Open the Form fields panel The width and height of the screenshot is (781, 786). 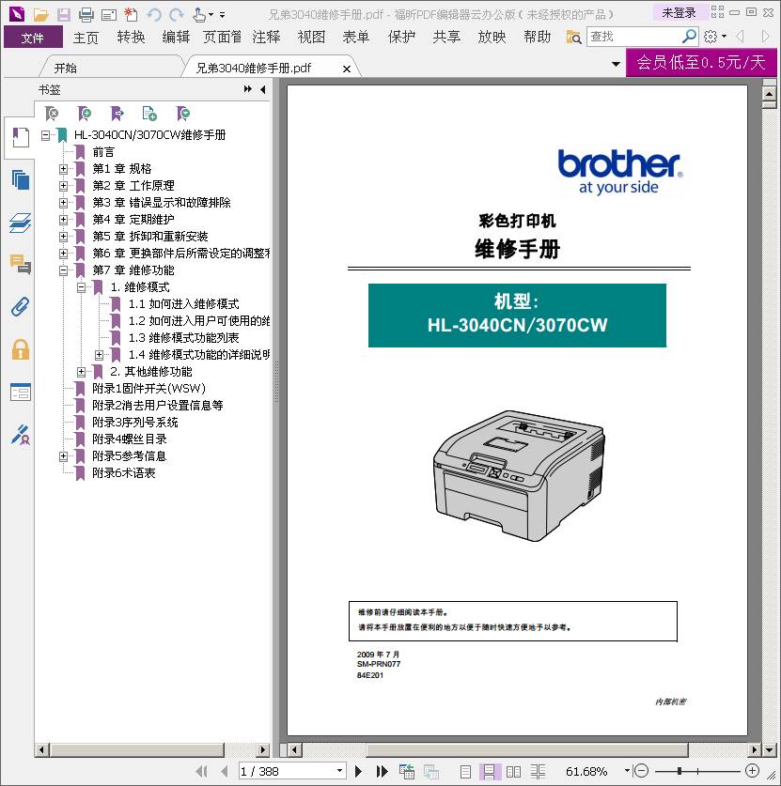tap(21, 392)
